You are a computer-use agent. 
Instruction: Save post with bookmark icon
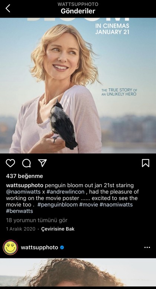click(146, 163)
